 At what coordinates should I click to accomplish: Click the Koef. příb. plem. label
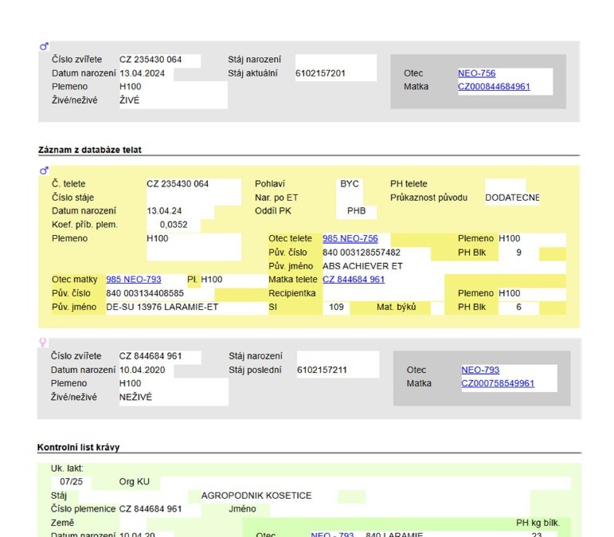tap(84, 225)
